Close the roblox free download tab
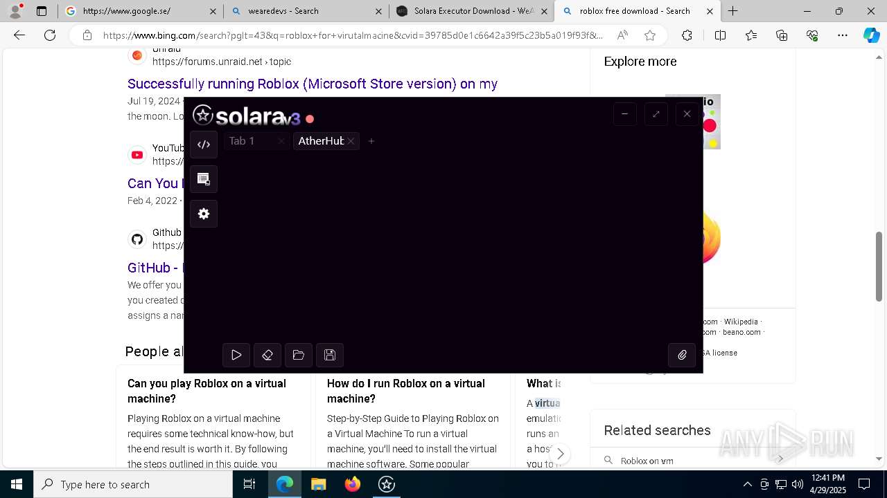The image size is (887, 498). click(x=710, y=11)
